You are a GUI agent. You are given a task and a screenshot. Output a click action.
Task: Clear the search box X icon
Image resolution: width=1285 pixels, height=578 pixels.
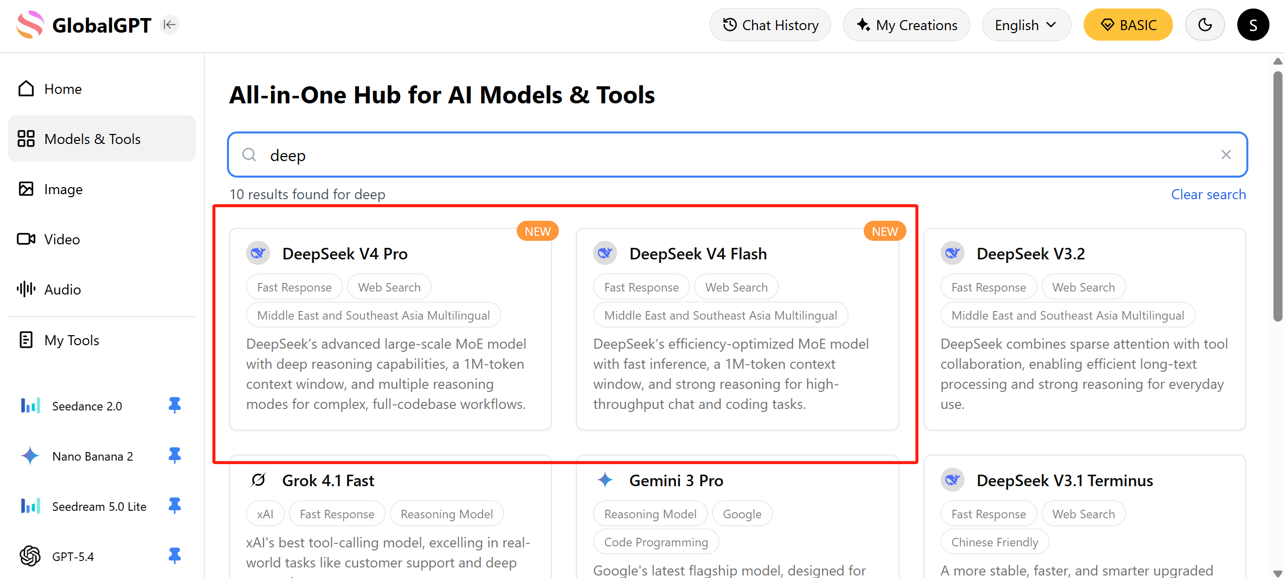(x=1226, y=155)
